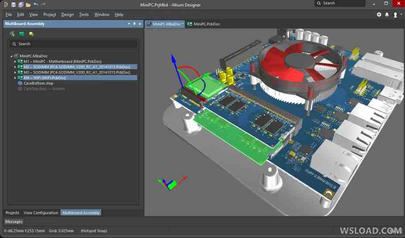The height and width of the screenshot is (238, 405).
Task: Open the Project menu
Action: pyautogui.click(x=50, y=15)
